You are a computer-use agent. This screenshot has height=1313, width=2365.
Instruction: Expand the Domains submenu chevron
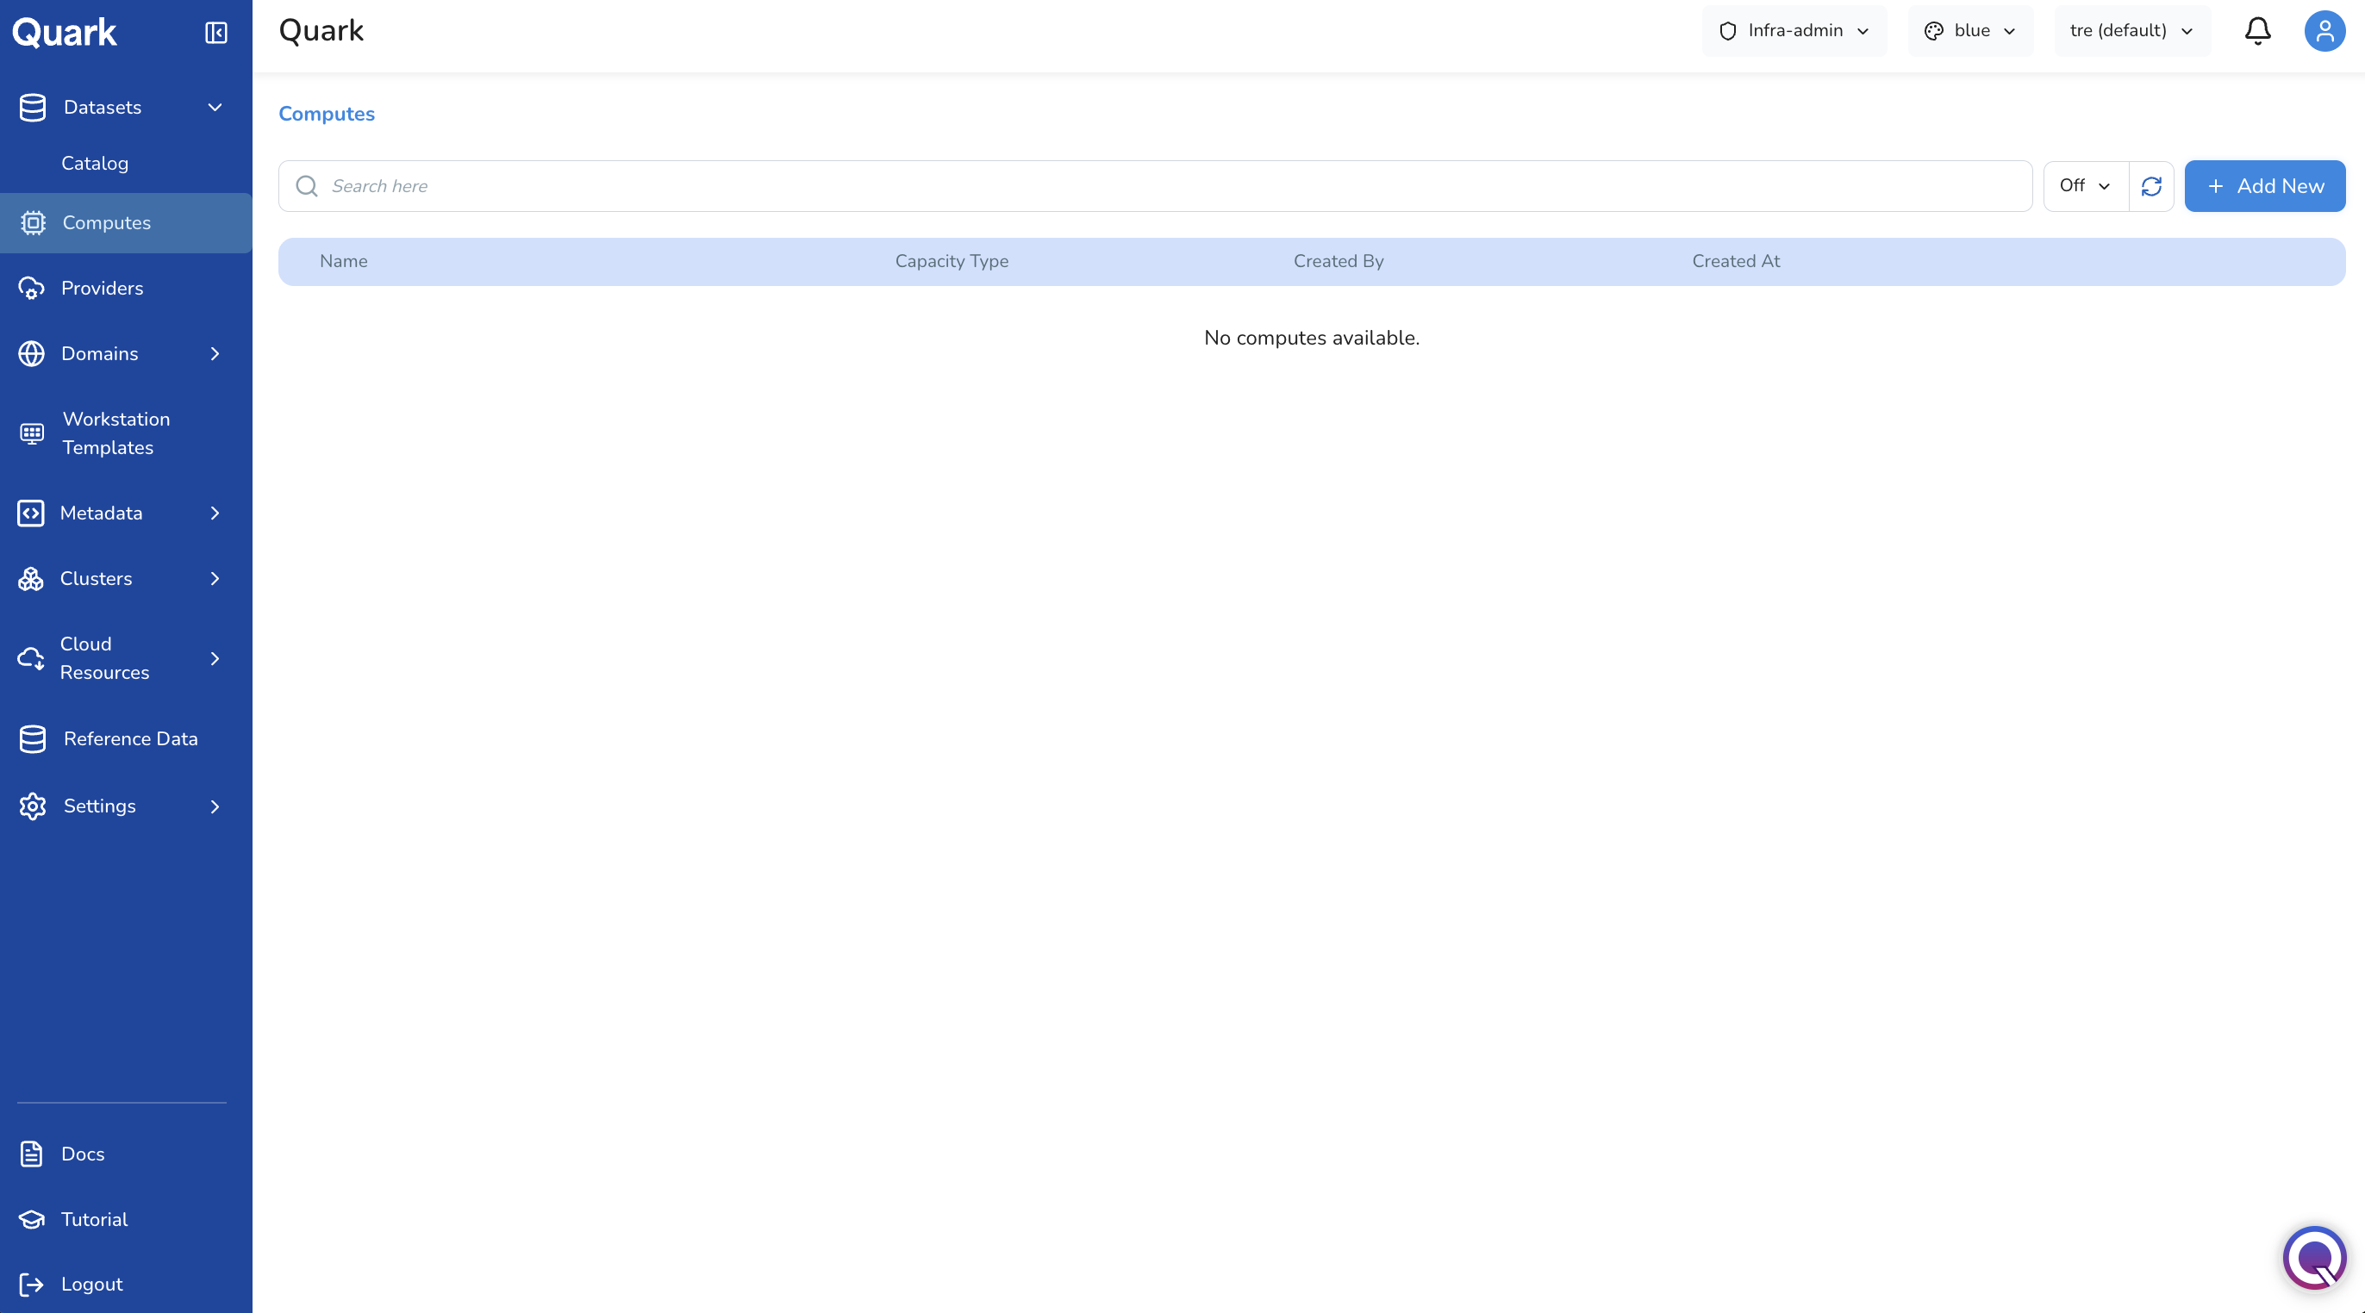215,353
